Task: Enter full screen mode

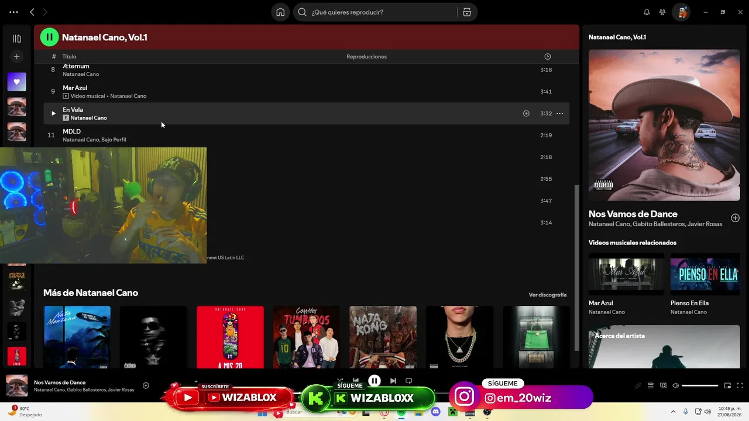Action: (x=740, y=385)
